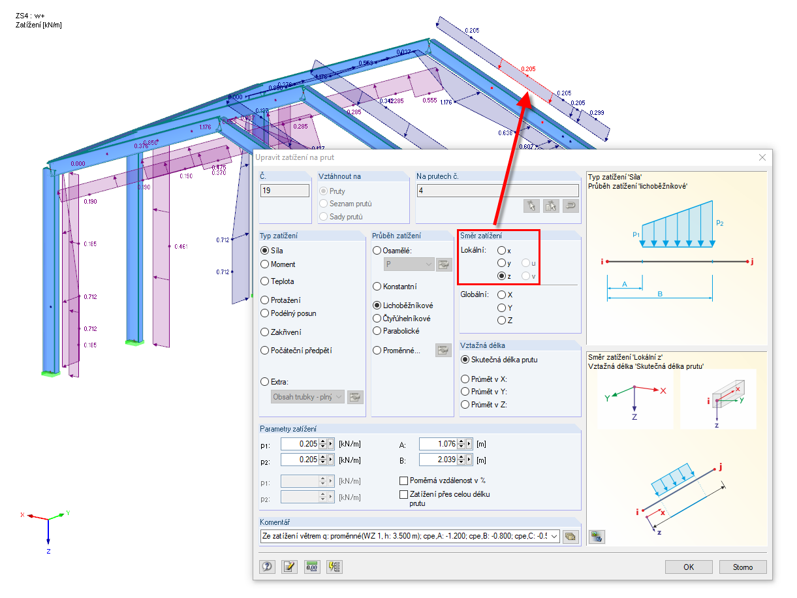This screenshot has height=598, width=797.
Task: Select the Síla load type
Action: [264, 250]
